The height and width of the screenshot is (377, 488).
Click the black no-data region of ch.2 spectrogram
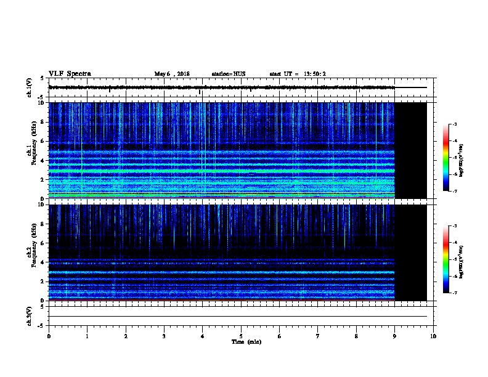pyautogui.click(x=411, y=253)
